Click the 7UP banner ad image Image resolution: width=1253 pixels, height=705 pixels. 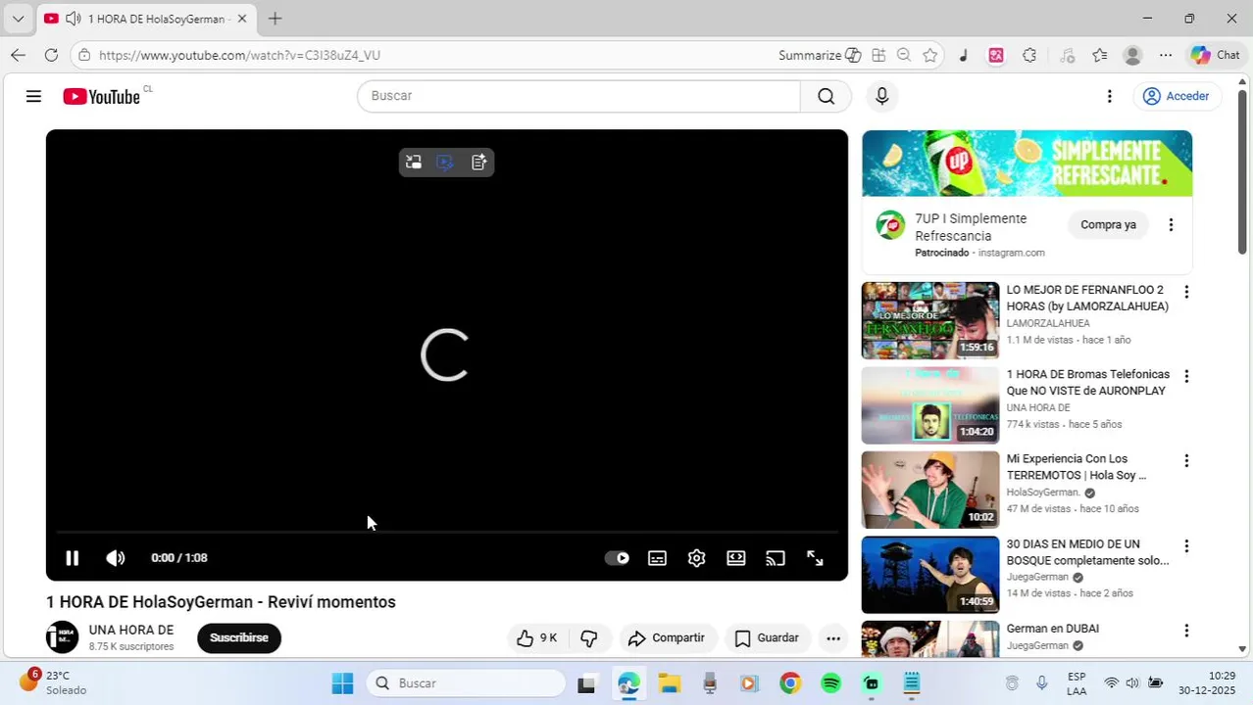tap(1027, 164)
